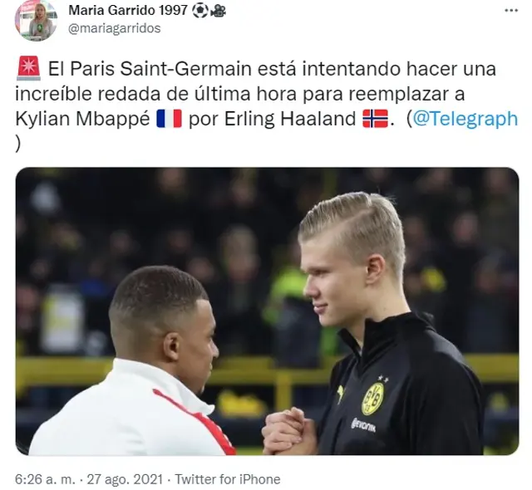Open the @mariagarridos handle link

click(x=115, y=28)
